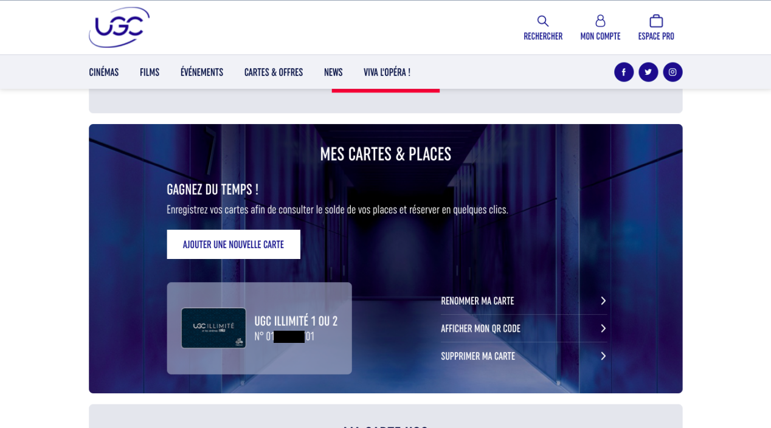The height and width of the screenshot is (428, 771).
Task: Visit the UGC Twitter page
Action: pos(648,72)
